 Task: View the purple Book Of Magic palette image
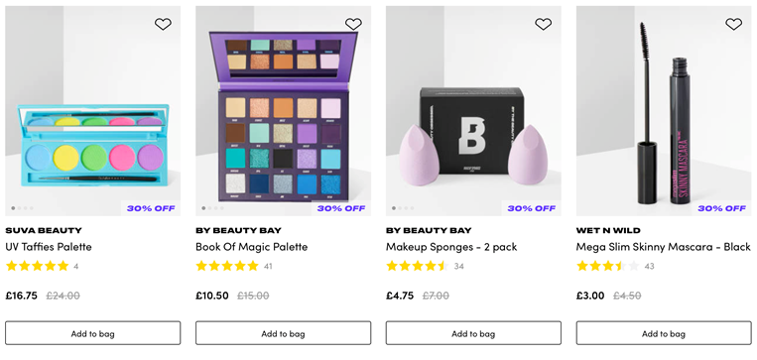(283, 110)
